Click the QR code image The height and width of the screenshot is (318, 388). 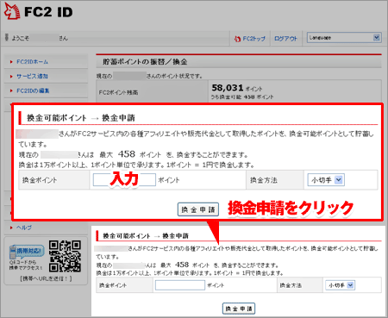tap(65, 256)
